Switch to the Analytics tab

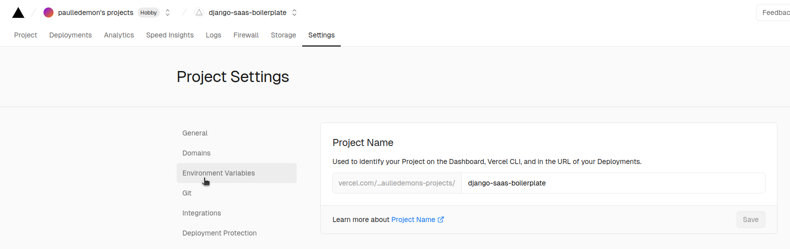(119, 35)
